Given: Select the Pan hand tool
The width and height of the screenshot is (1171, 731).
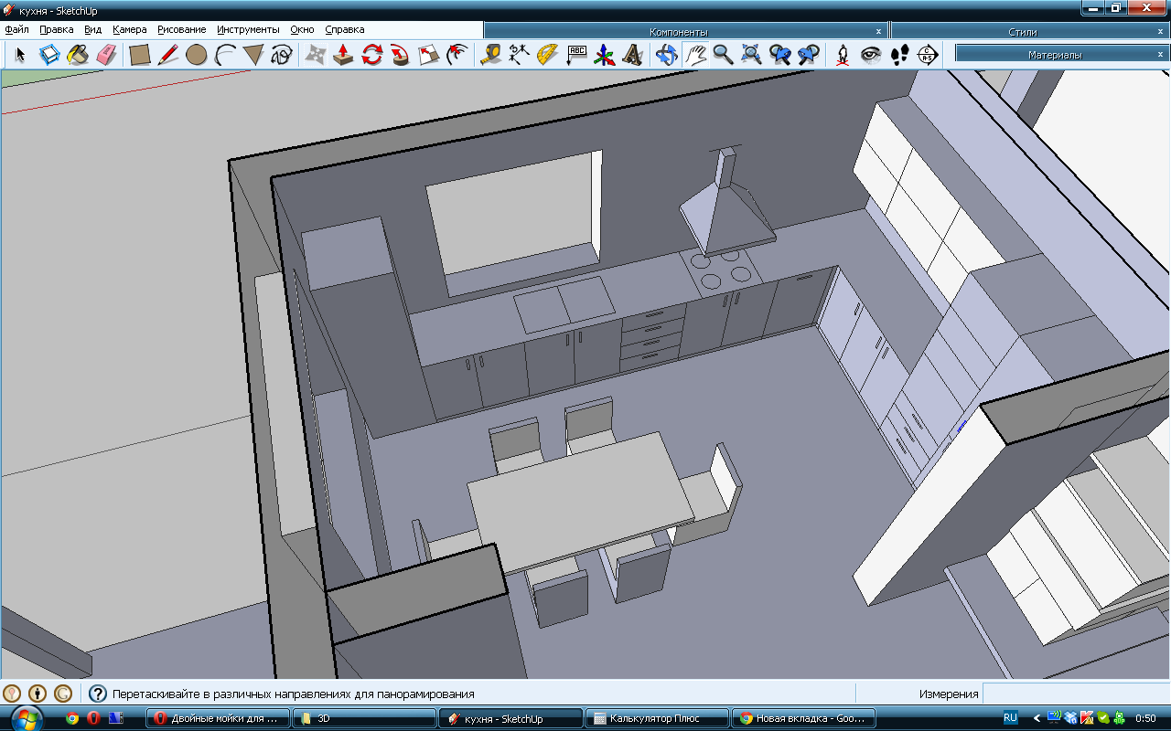Looking at the screenshot, I should [x=695, y=55].
